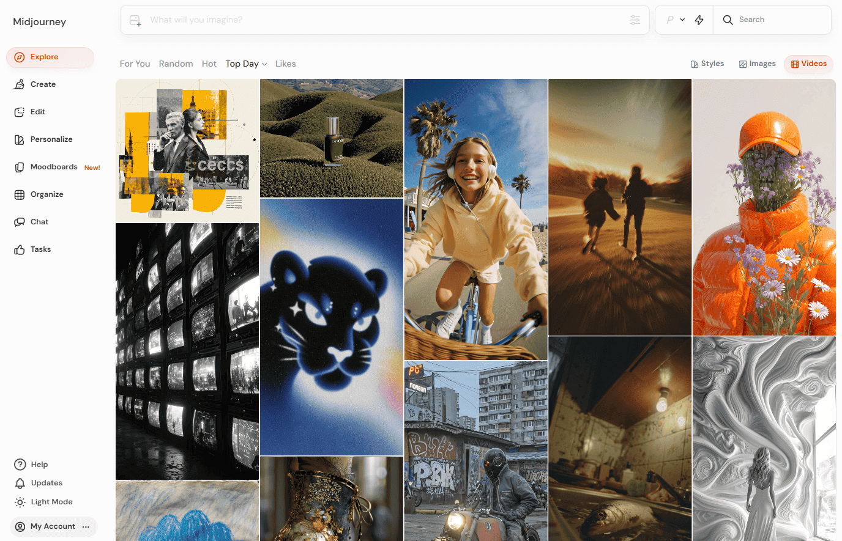842x541 pixels.
Task: Click the Styles filter button
Action: [x=707, y=64]
